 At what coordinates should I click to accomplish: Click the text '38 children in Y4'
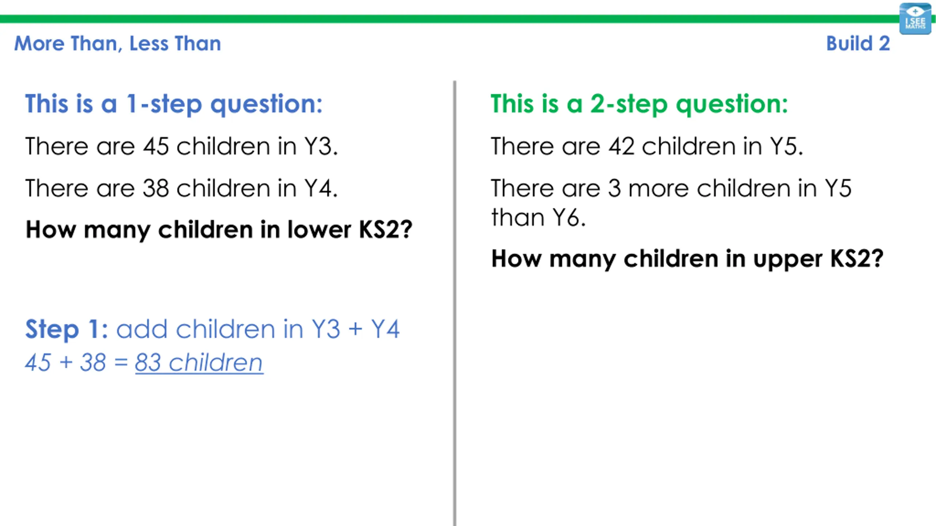[x=240, y=188]
